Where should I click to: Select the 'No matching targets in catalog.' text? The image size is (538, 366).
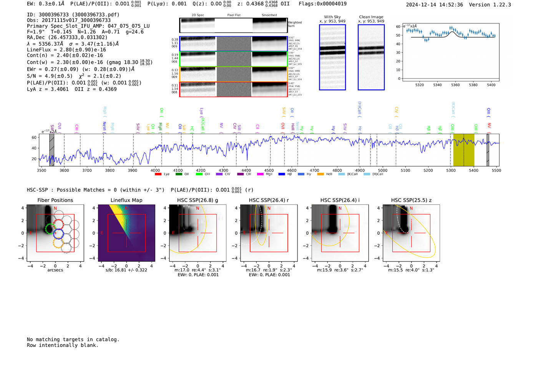73,340
